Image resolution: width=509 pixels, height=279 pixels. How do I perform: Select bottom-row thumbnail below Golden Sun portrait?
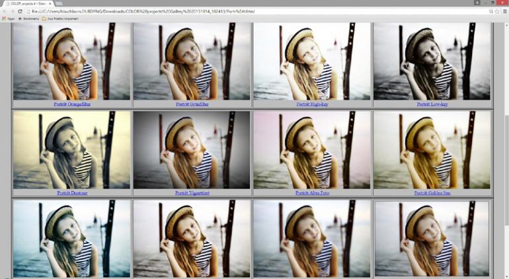pyautogui.click(x=432, y=239)
